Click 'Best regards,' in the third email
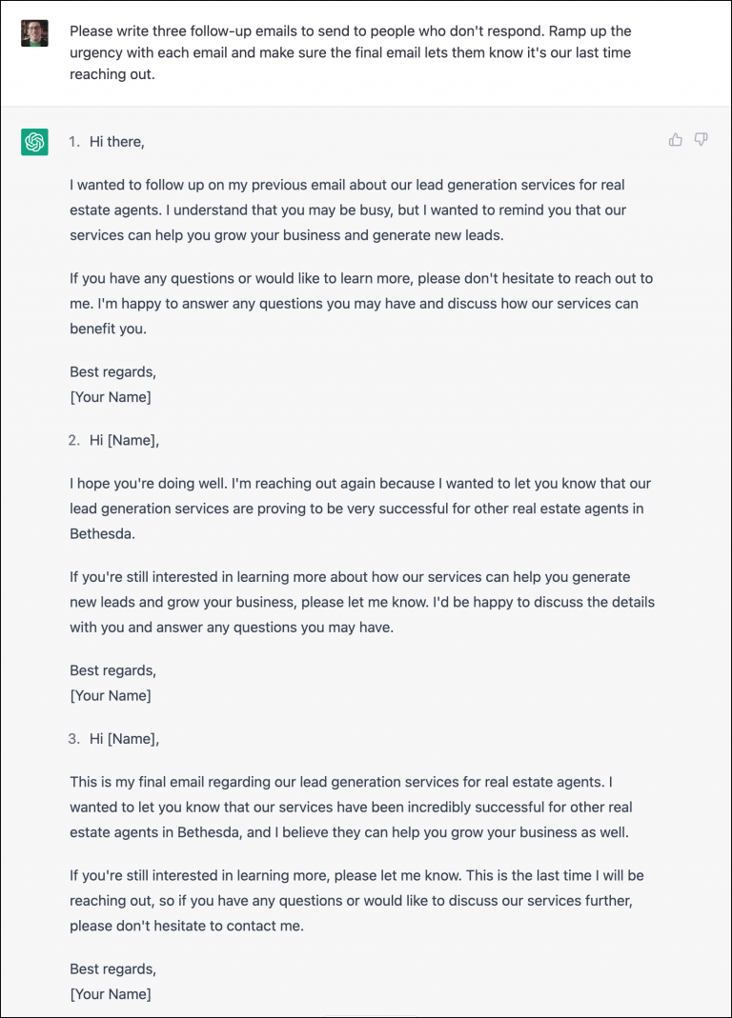The height and width of the screenshot is (1018, 732). [113, 968]
